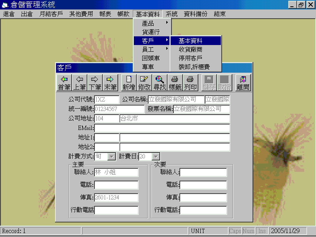
Task: Click the primary 行動電話 field
Action: point(116,210)
